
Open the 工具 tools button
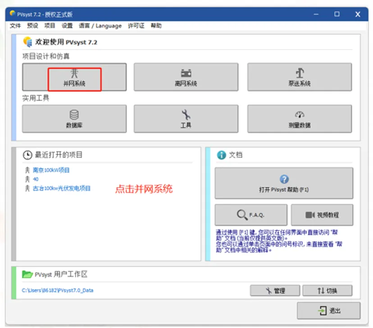point(186,118)
